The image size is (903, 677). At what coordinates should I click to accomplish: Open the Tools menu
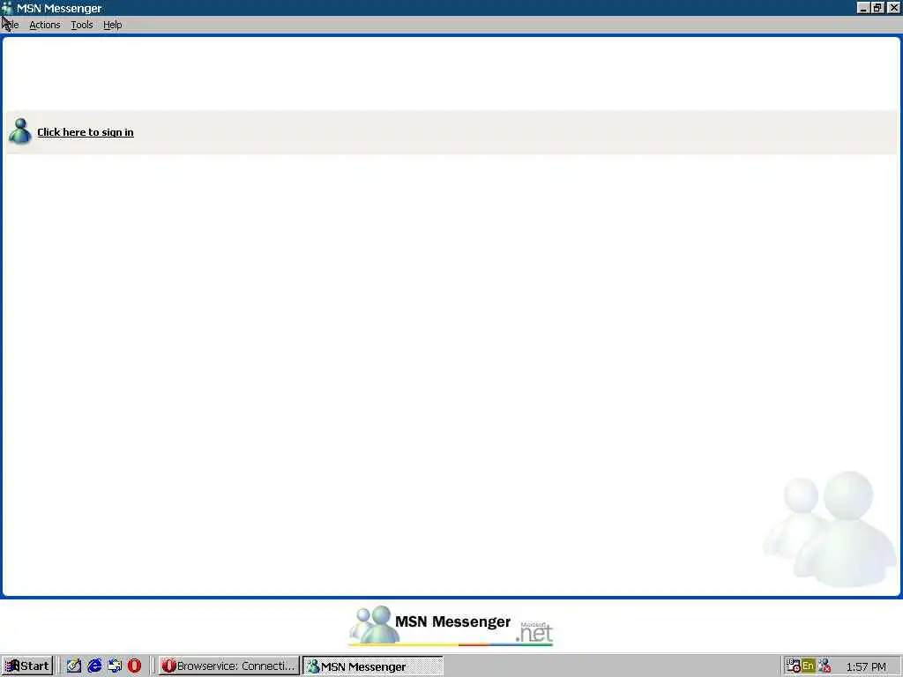82,25
